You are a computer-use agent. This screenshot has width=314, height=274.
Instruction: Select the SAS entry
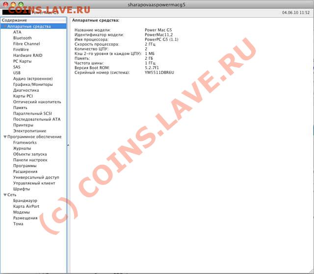[x=17, y=67]
